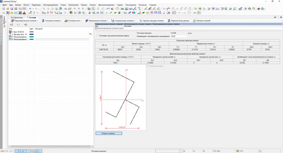This screenshot has width=283, height=153.
Task: Click teal color swatch of section 4 row
Action: pyautogui.click(x=32, y=39)
